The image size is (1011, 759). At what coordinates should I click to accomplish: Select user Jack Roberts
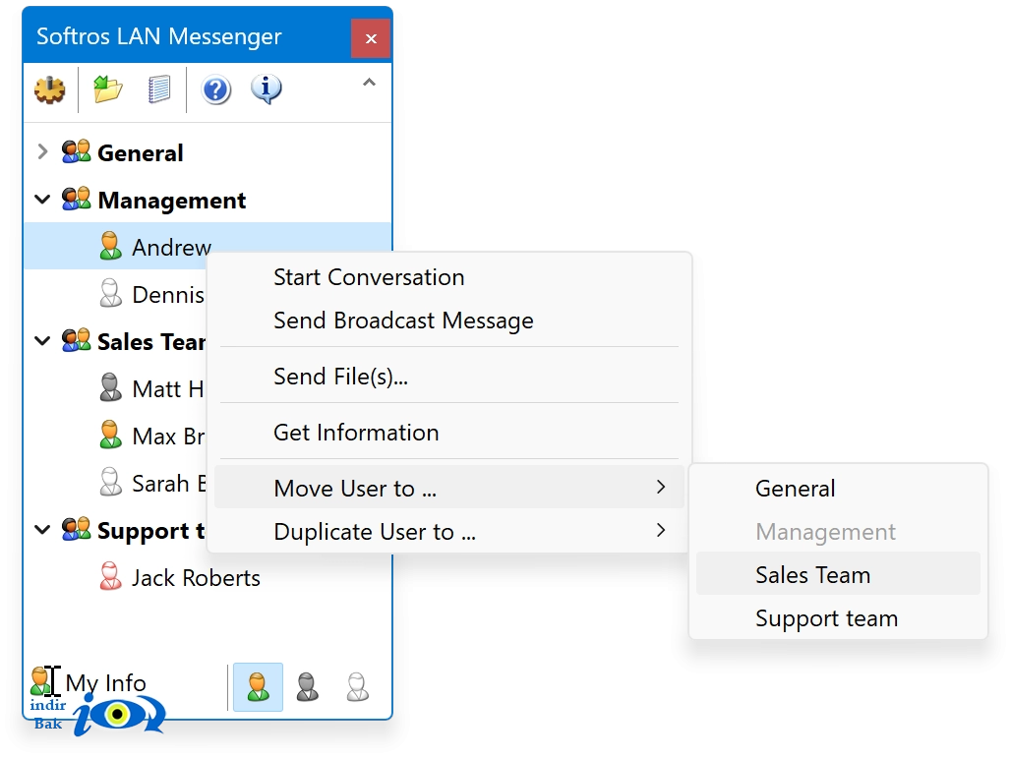196,578
